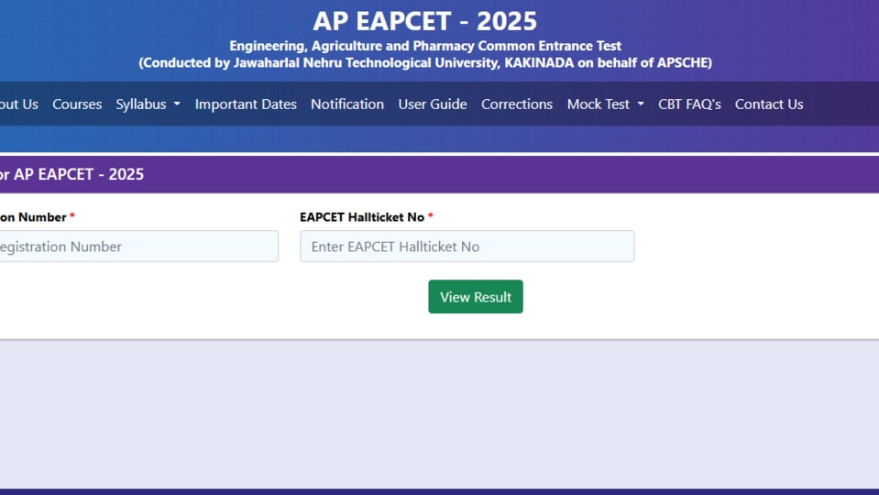Open the User Guide link
The height and width of the screenshot is (495, 879).
click(x=433, y=104)
